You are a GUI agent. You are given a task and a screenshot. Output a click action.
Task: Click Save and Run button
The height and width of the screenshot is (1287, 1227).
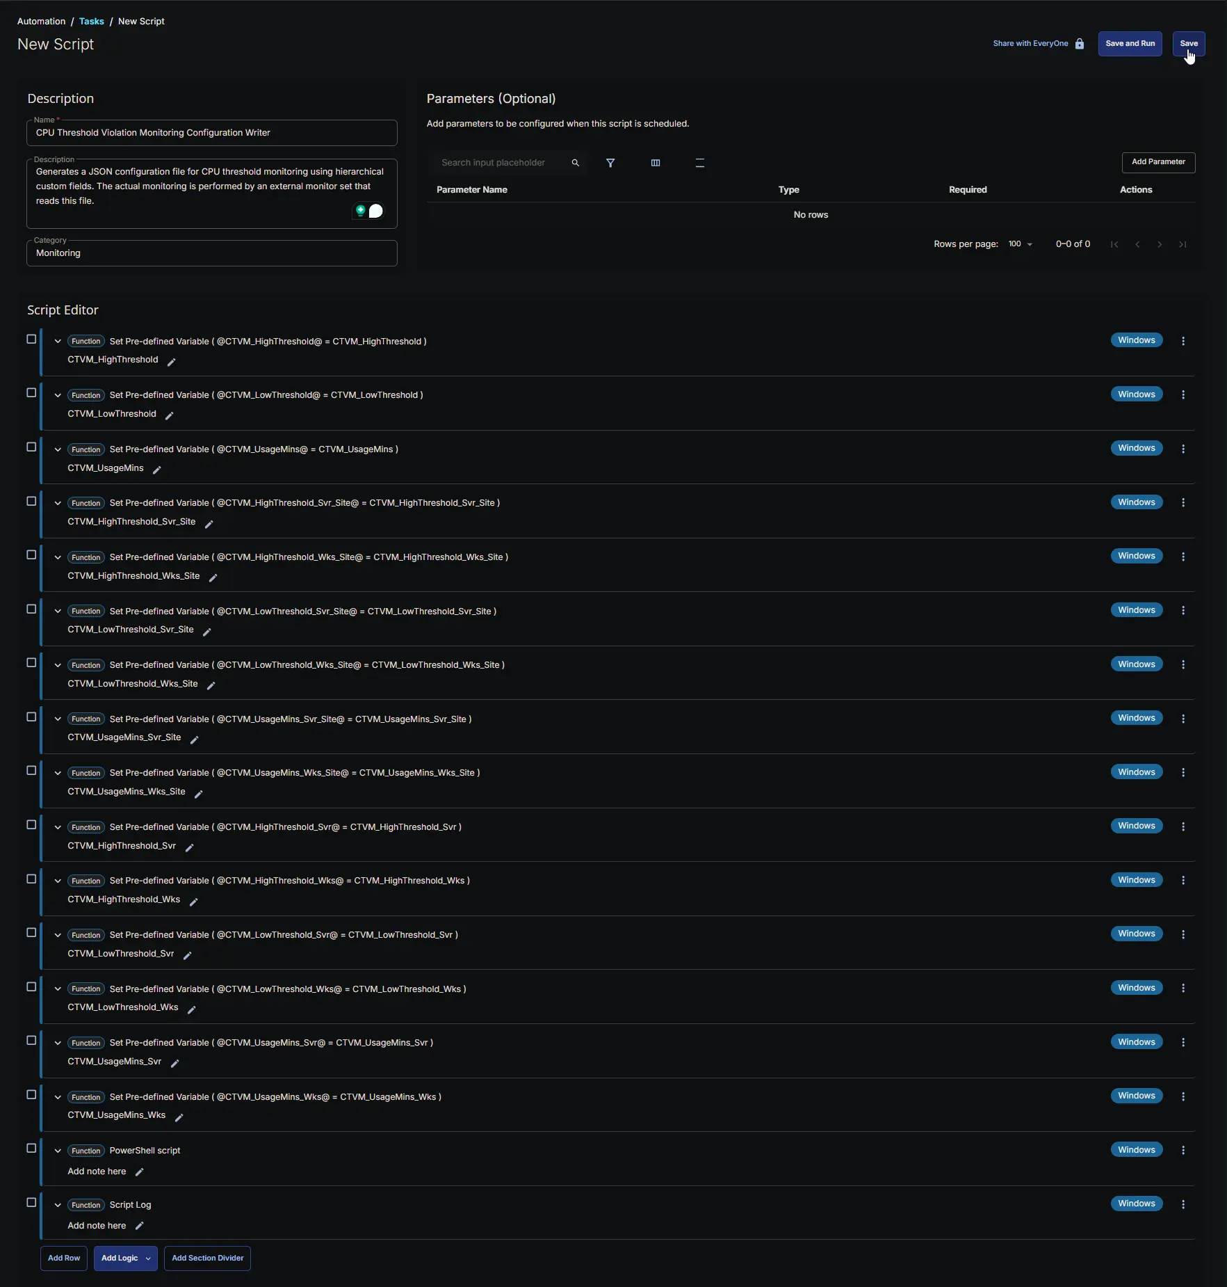coord(1130,44)
